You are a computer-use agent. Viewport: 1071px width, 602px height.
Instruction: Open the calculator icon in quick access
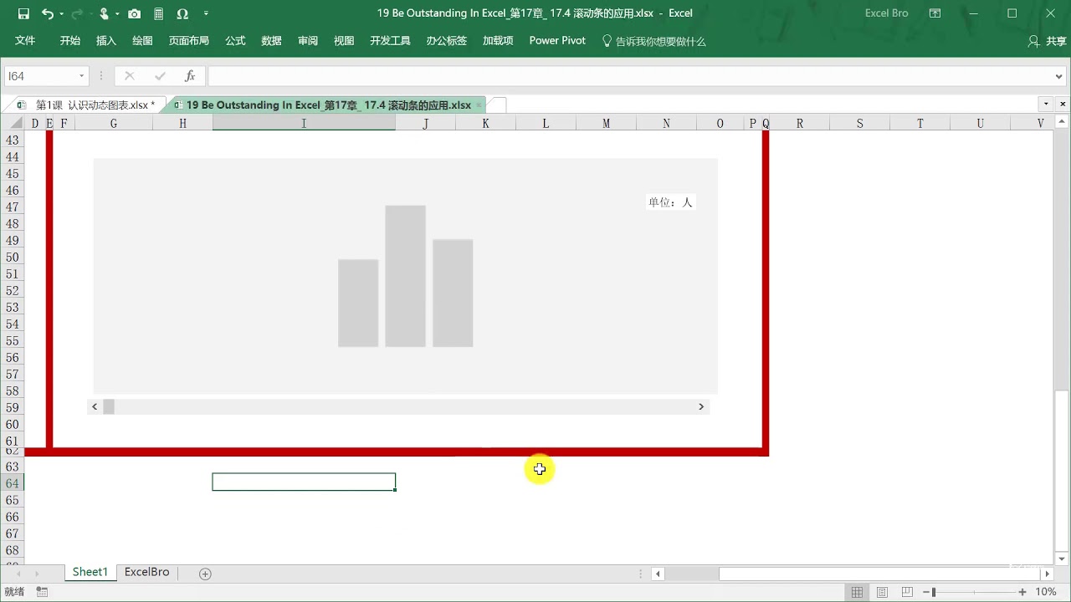tap(158, 13)
